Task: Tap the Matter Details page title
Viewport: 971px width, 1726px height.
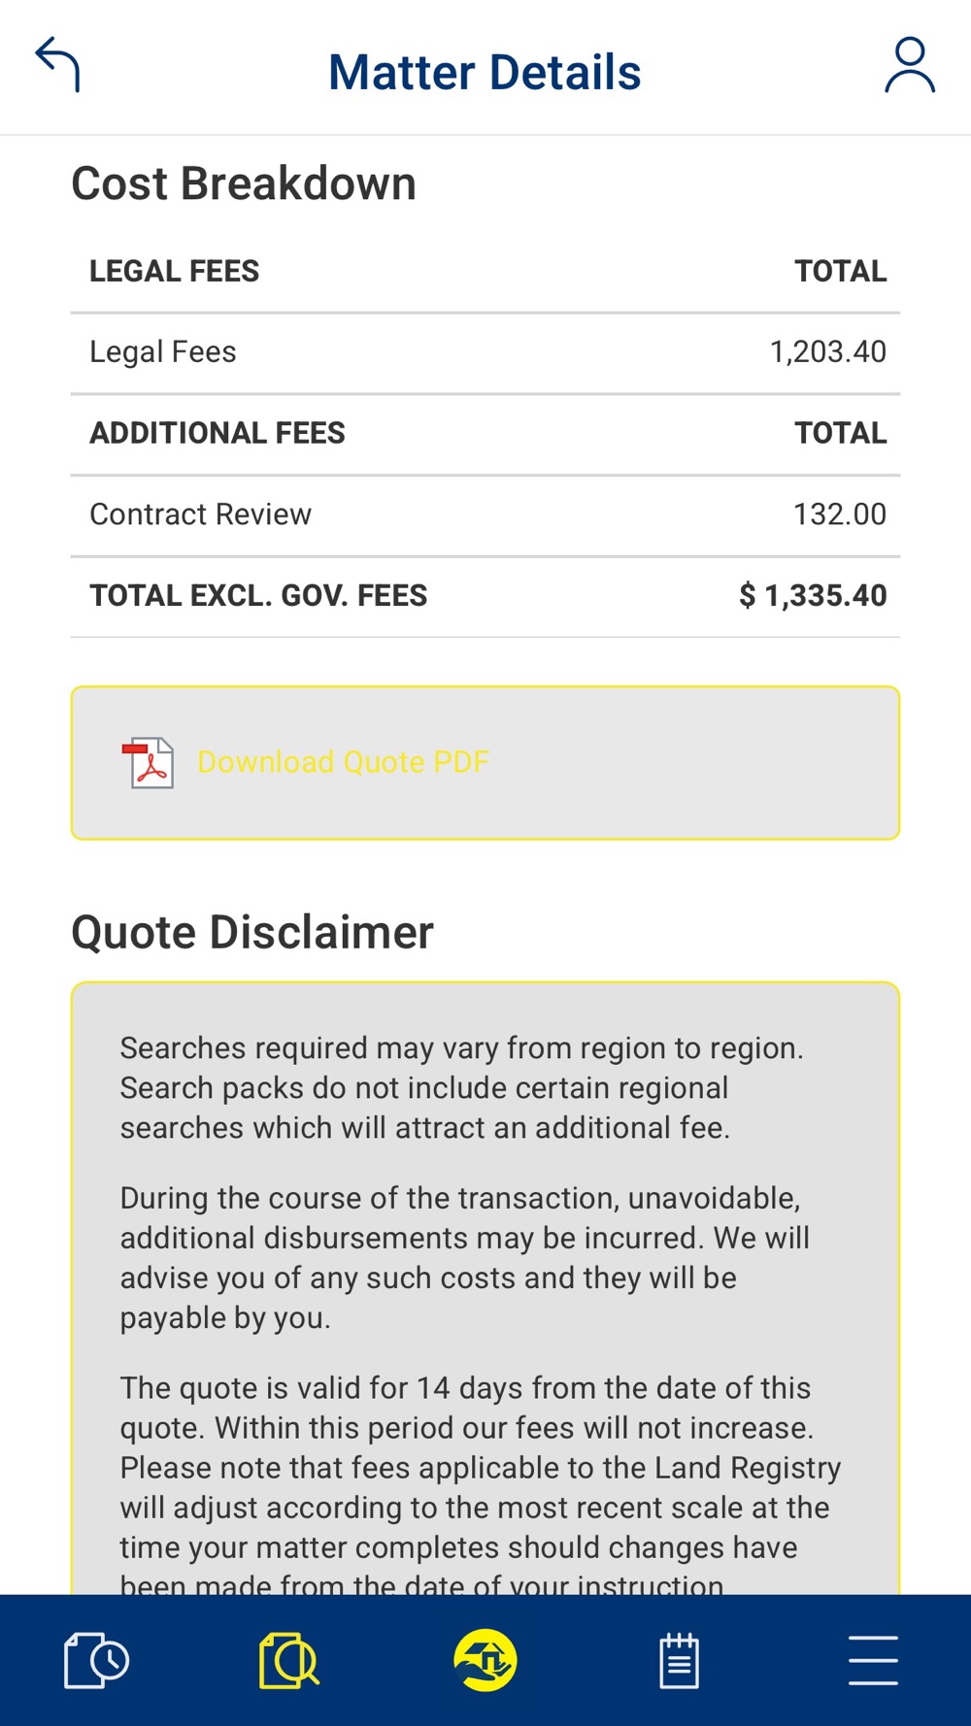Action: (x=485, y=73)
